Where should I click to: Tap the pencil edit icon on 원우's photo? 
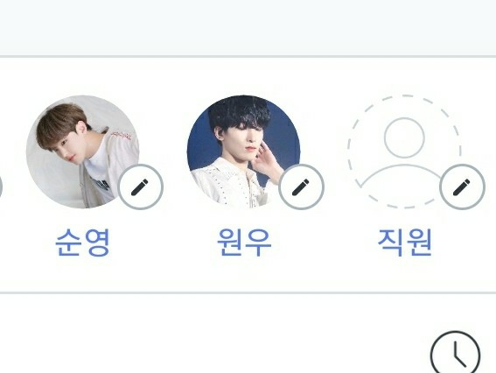[301, 186]
